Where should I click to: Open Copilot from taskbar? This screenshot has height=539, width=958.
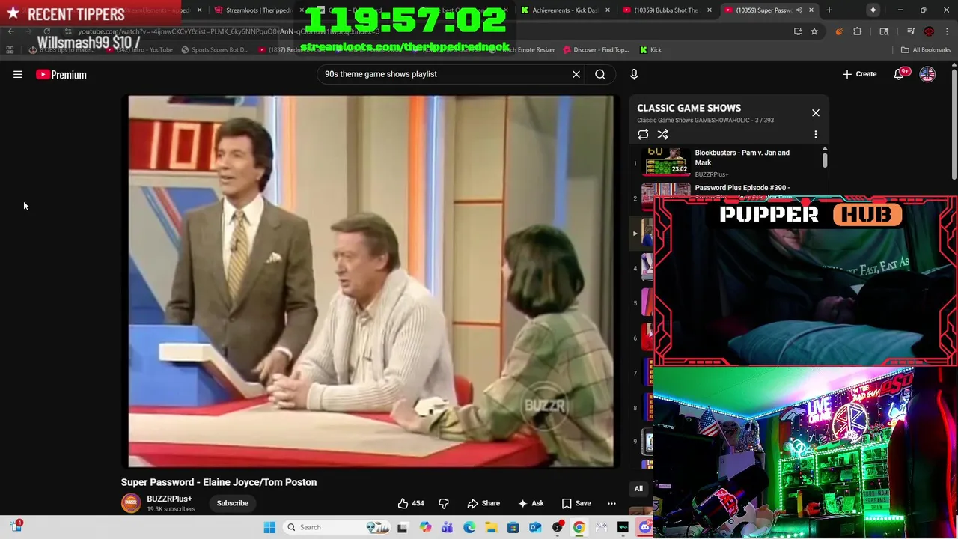tap(425, 527)
